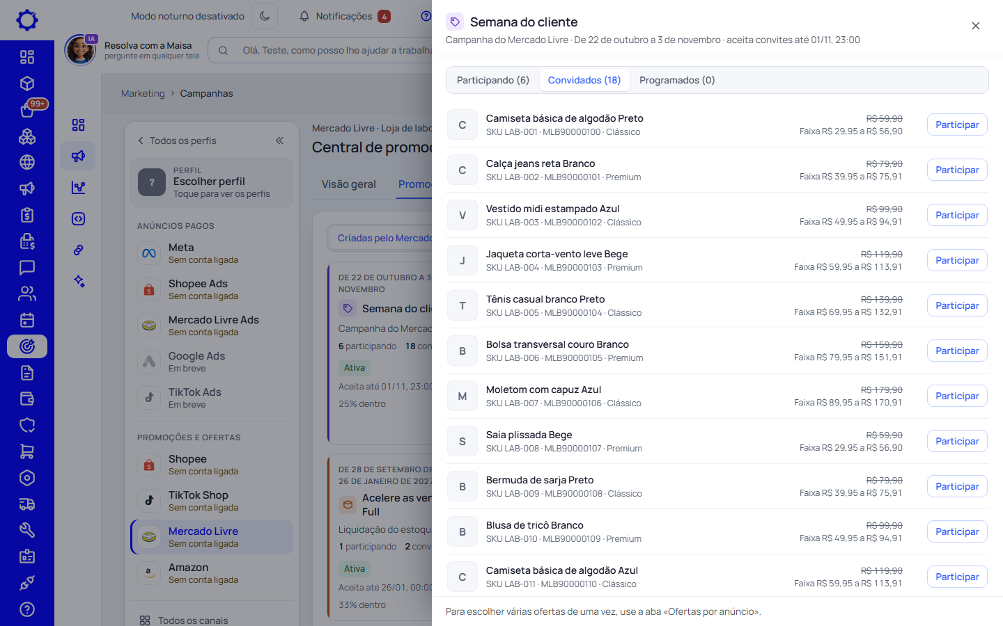Open the help question mark at the sidebar bottom
The height and width of the screenshot is (626, 1003).
pos(27,609)
